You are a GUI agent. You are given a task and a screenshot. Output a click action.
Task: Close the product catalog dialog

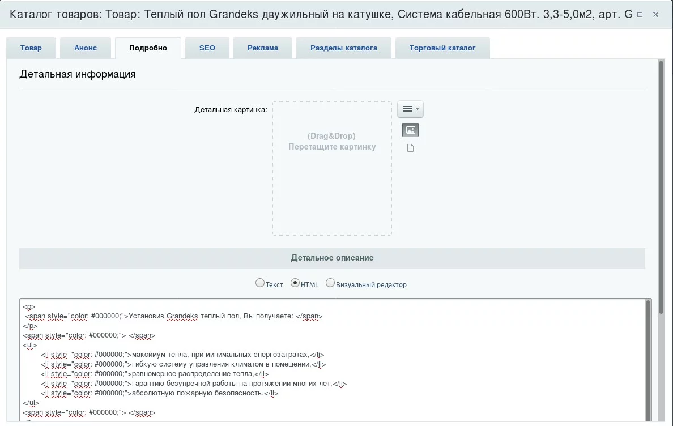pos(655,15)
